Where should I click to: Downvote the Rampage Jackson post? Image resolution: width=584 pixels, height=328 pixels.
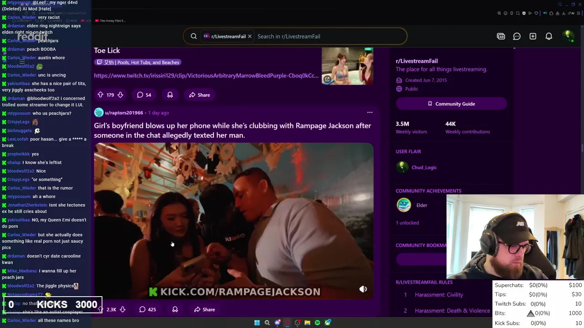pyautogui.click(x=122, y=309)
